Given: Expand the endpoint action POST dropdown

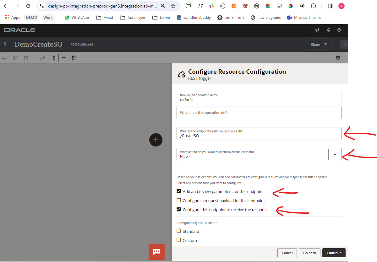Looking at the screenshot, I should (x=335, y=154).
